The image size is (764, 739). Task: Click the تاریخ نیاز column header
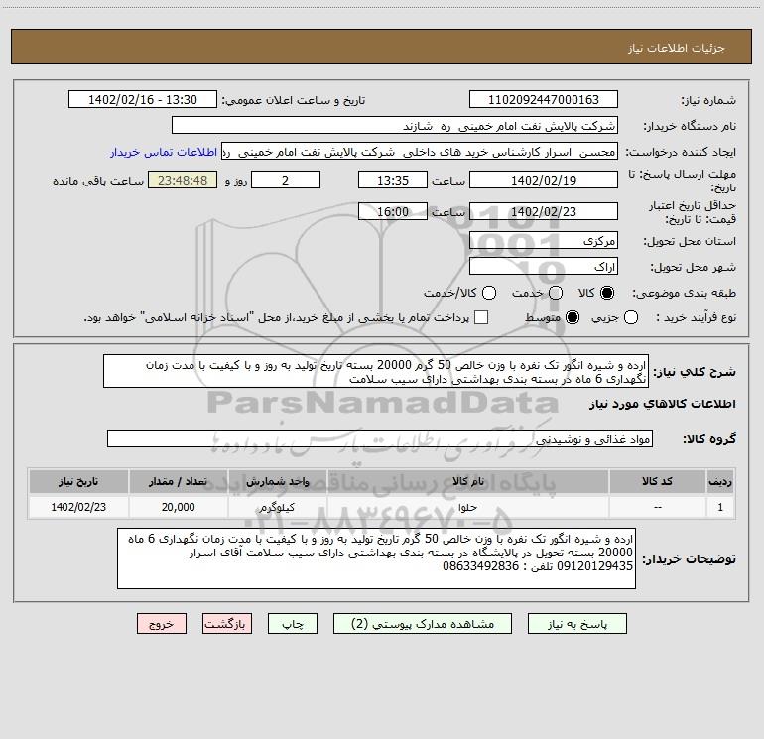point(78,481)
